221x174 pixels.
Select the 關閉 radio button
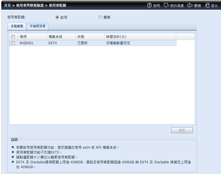coord(100,17)
